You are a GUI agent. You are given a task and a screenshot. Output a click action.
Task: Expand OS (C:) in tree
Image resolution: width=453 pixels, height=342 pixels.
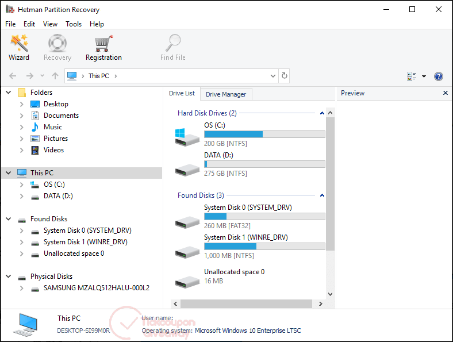[21, 185]
